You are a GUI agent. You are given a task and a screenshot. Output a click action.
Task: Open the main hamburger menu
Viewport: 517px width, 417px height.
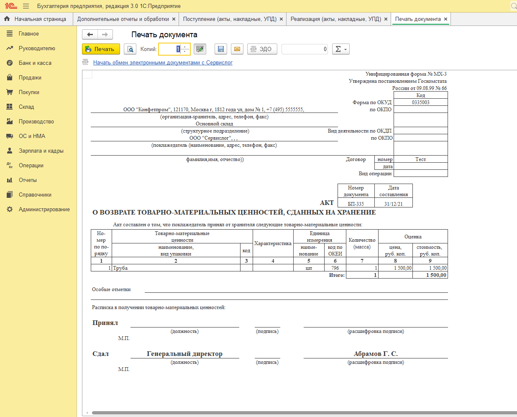[26, 6]
